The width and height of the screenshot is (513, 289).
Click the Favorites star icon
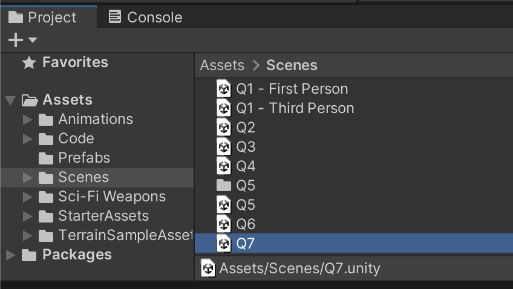click(29, 63)
